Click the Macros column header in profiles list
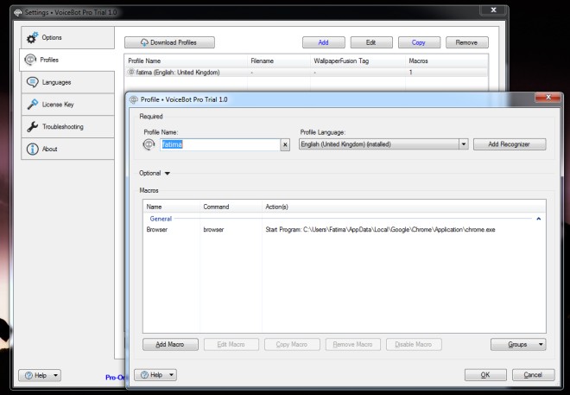This screenshot has width=570, height=395. (446, 61)
